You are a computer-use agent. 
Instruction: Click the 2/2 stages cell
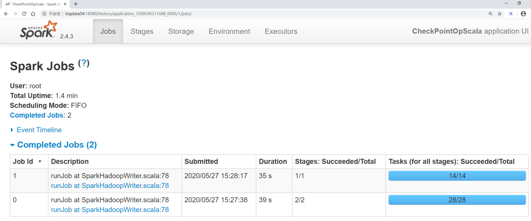pyautogui.click(x=300, y=200)
